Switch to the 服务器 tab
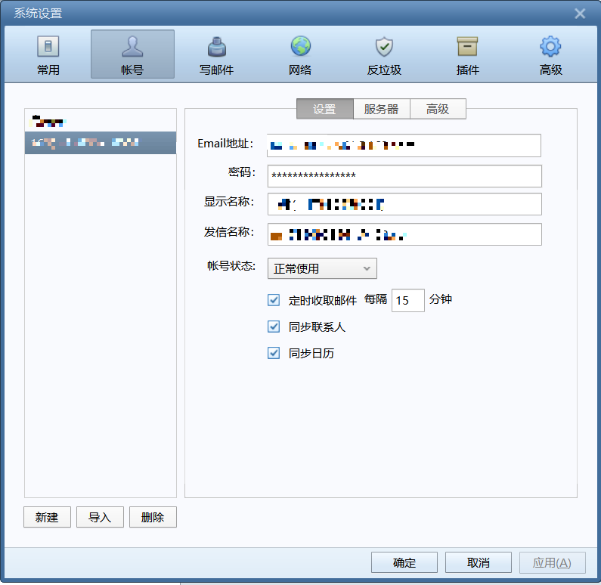This screenshot has height=585, width=601. click(381, 109)
